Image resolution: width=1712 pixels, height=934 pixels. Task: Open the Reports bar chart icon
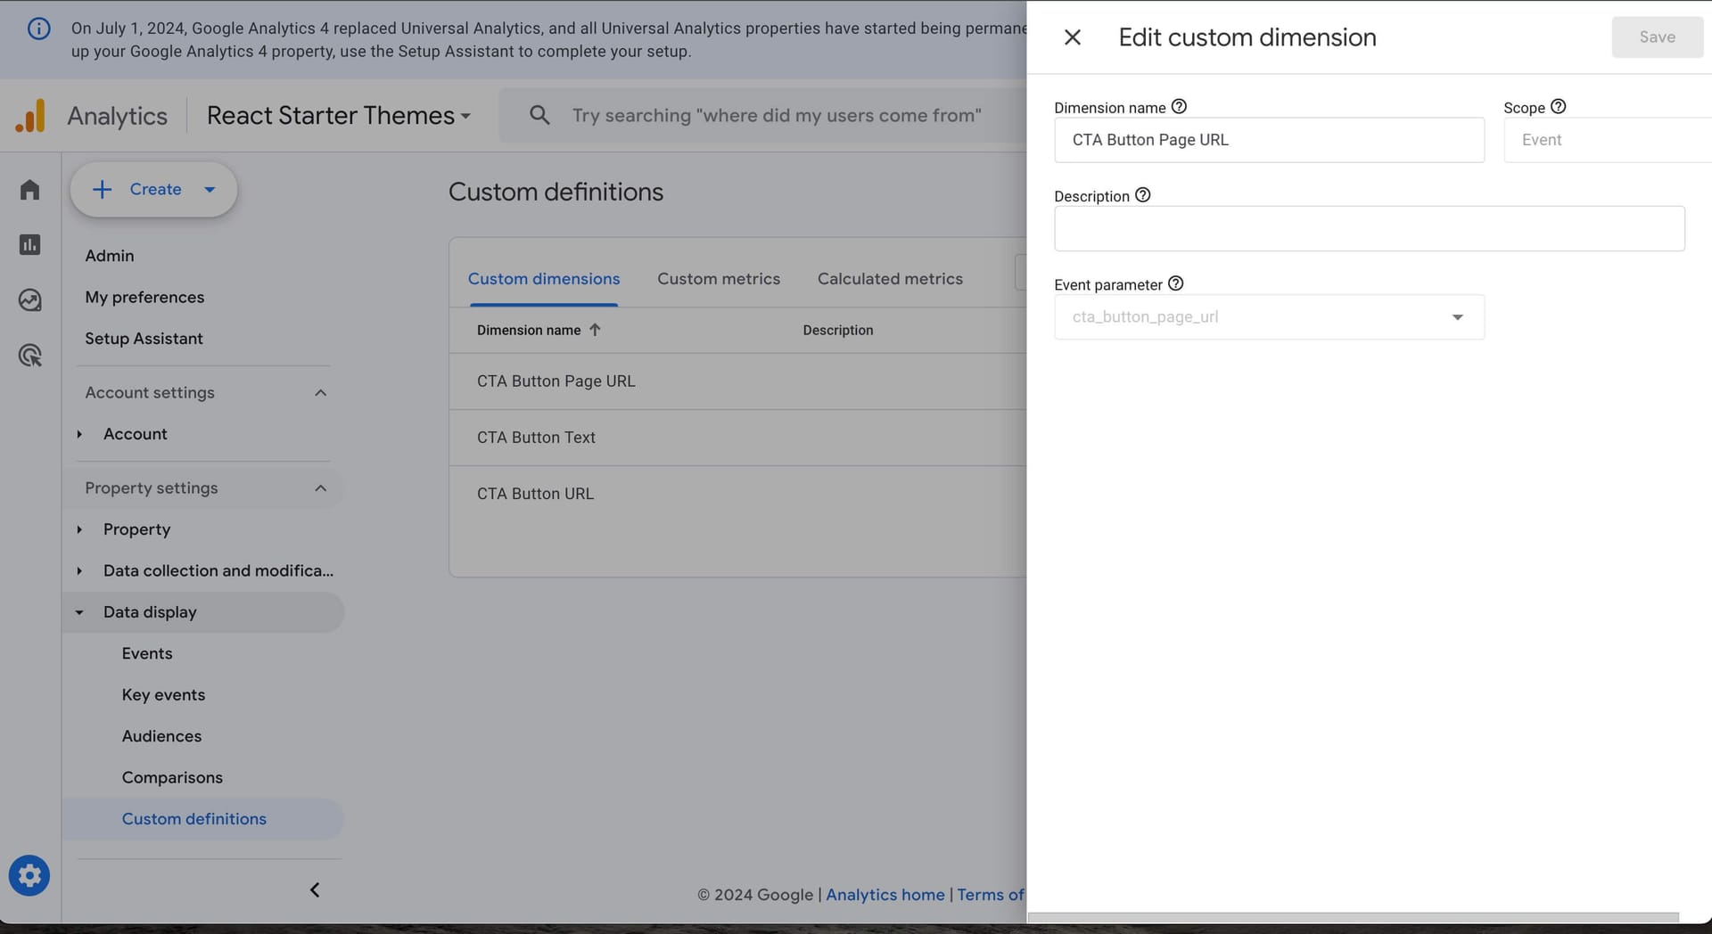coord(29,245)
